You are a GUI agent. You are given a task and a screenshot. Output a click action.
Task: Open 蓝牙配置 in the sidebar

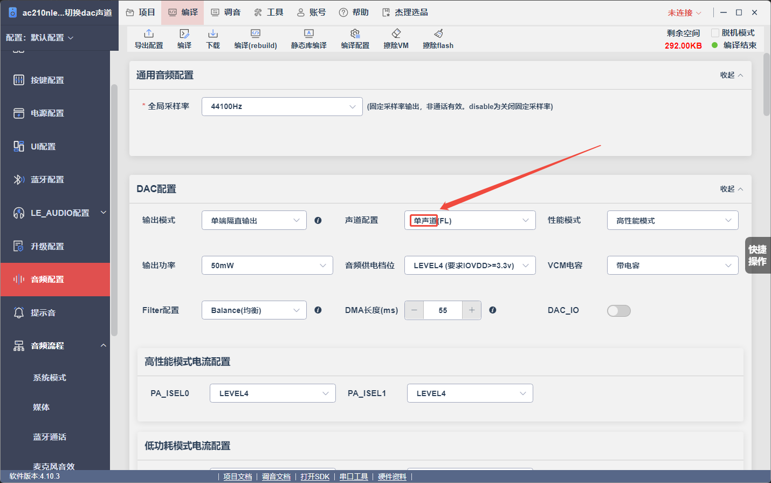pyautogui.click(x=56, y=180)
